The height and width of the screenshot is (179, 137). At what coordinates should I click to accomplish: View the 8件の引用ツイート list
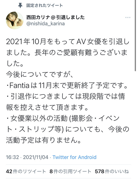[x=70, y=171]
